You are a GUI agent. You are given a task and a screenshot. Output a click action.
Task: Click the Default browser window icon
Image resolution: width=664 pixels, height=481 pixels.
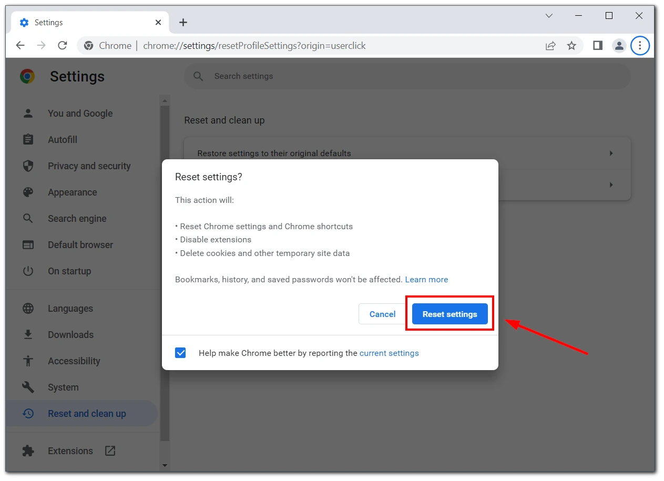(28, 245)
